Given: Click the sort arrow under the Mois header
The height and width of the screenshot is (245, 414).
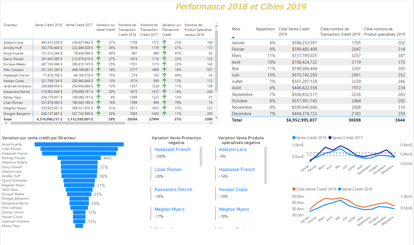Looking at the screenshot, I should pyautogui.click(x=233, y=37).
